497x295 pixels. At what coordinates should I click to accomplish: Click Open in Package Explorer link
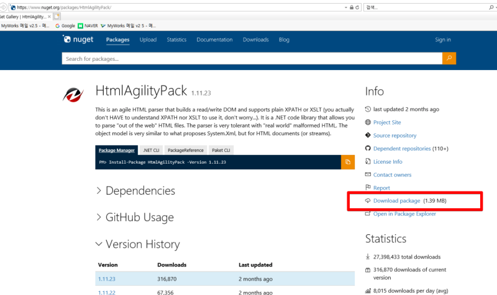tap(404, 214)
